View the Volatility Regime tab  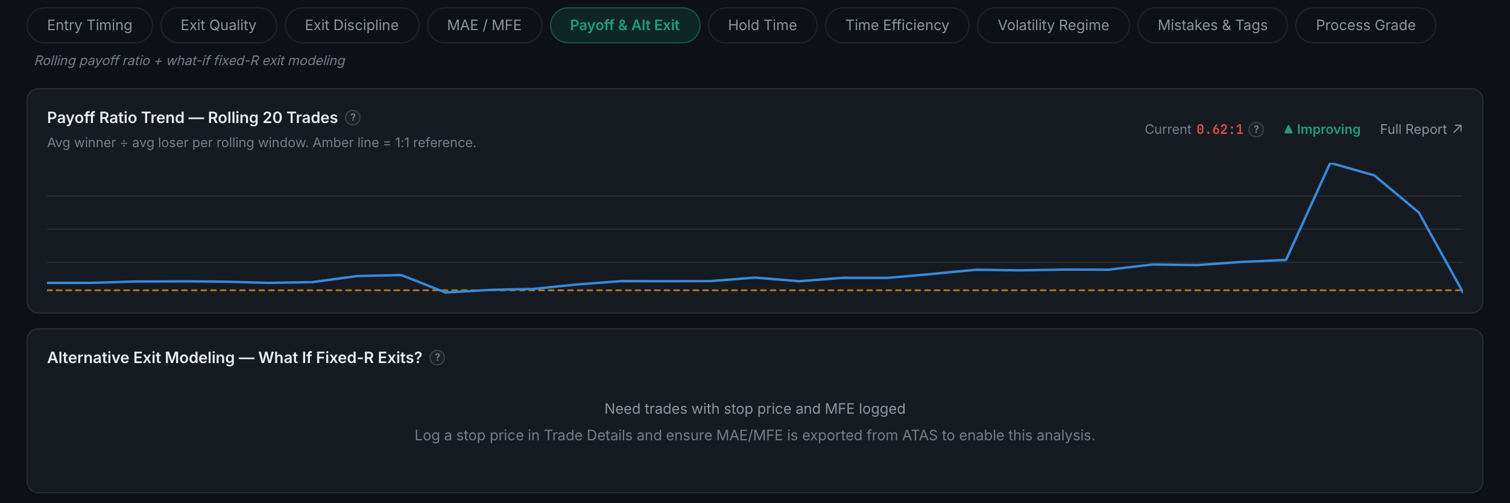click(1053, 25)
